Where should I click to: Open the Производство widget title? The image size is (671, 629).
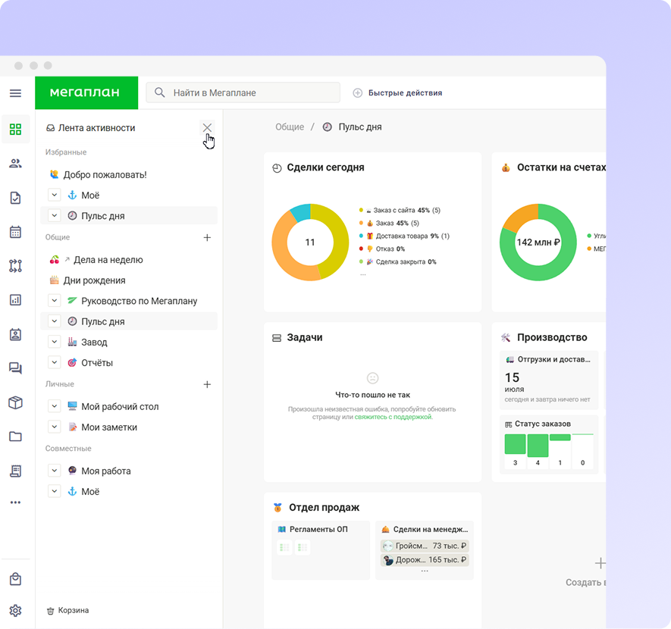(552, 337)
